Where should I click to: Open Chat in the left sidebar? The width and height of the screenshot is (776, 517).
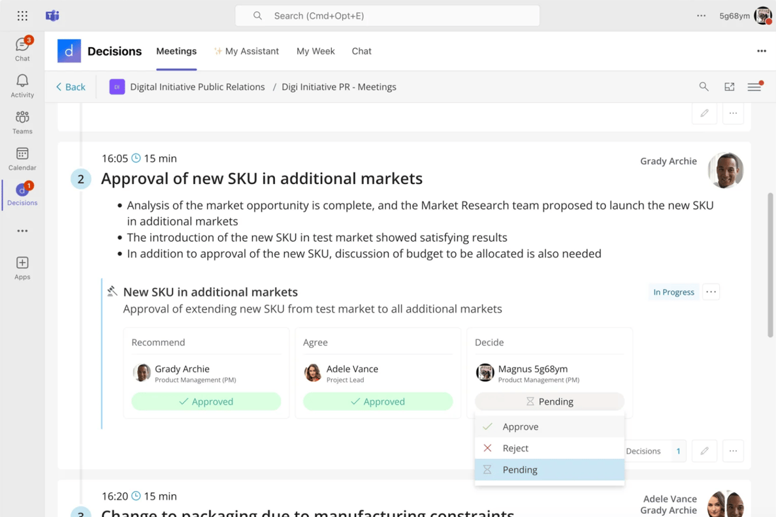coord(22,49)
